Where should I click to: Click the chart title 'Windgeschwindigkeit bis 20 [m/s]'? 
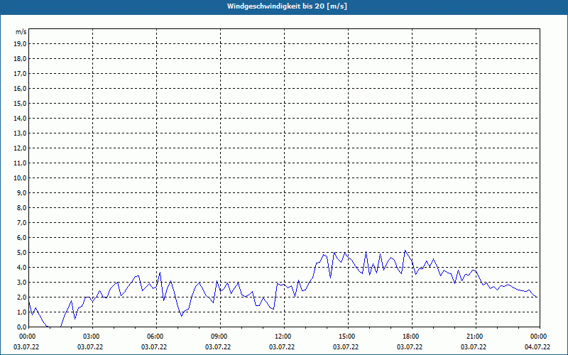tap(287, 6)
